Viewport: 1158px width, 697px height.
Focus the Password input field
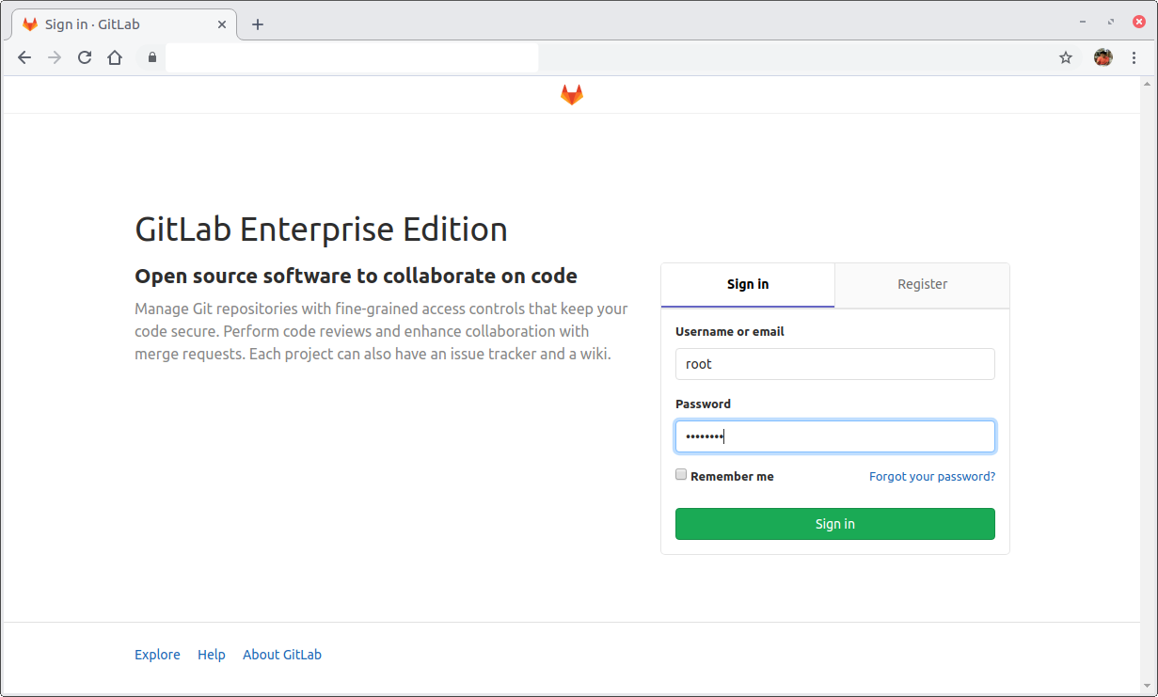click(x=835, y=436)
